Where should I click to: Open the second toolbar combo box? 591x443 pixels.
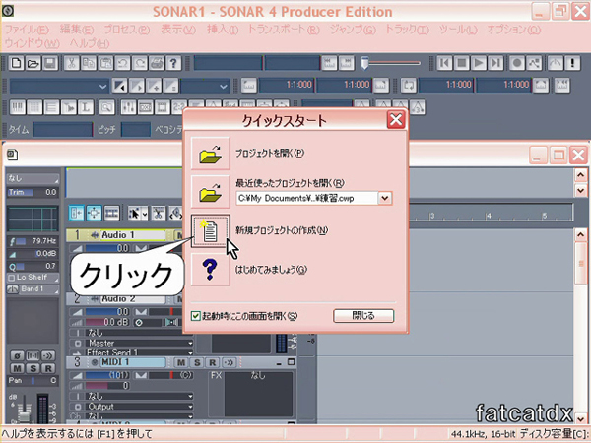(205, 86)
